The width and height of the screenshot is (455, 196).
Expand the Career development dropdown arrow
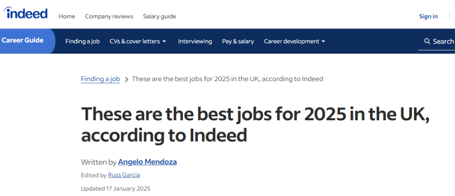click(x=323, y=42)
